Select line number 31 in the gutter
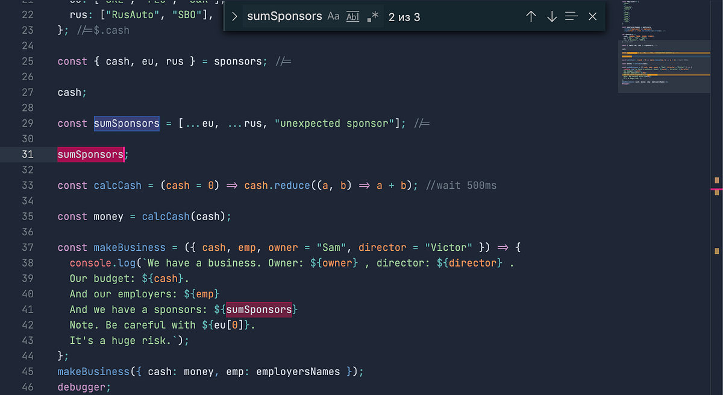723x395 pixels. 28,154
